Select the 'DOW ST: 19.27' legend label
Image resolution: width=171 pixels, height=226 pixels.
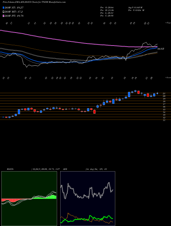click(14, 8)
